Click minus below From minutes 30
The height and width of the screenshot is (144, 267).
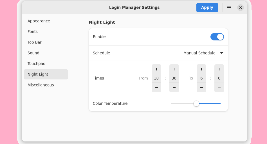click(x=174, y=88)
